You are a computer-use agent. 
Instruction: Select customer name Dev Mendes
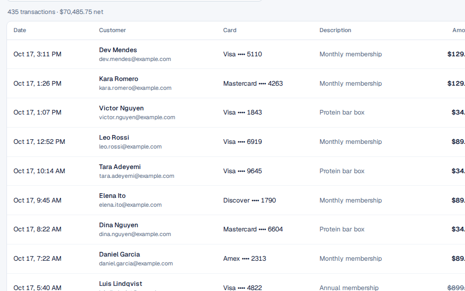(x=118, y=50)
